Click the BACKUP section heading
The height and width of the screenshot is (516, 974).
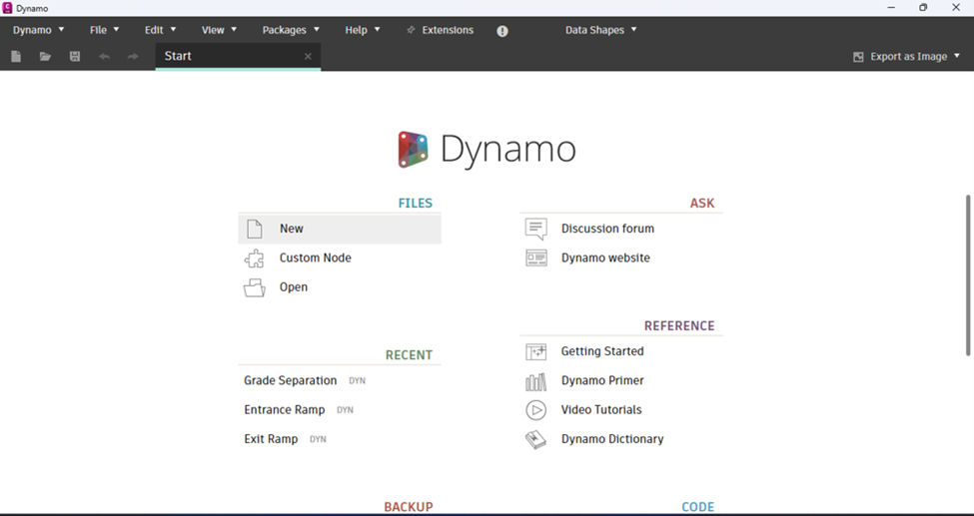409,507
